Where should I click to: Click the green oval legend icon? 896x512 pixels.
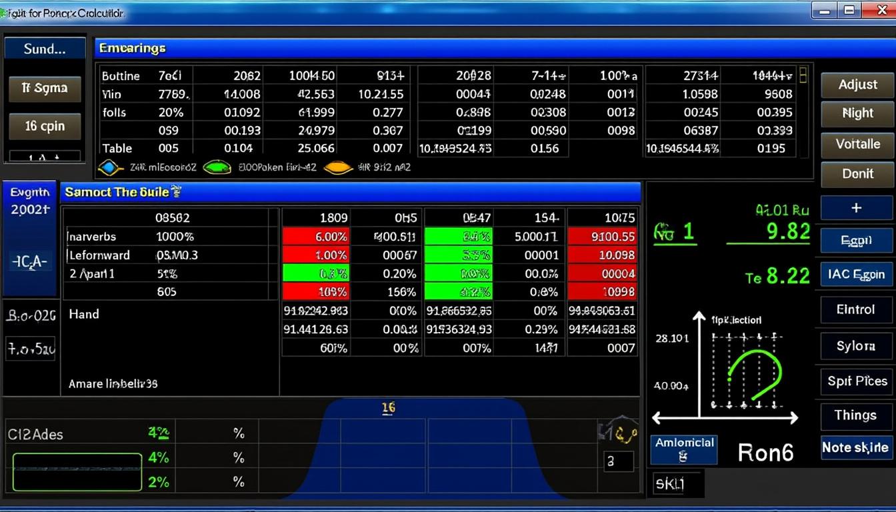[216, 167]
